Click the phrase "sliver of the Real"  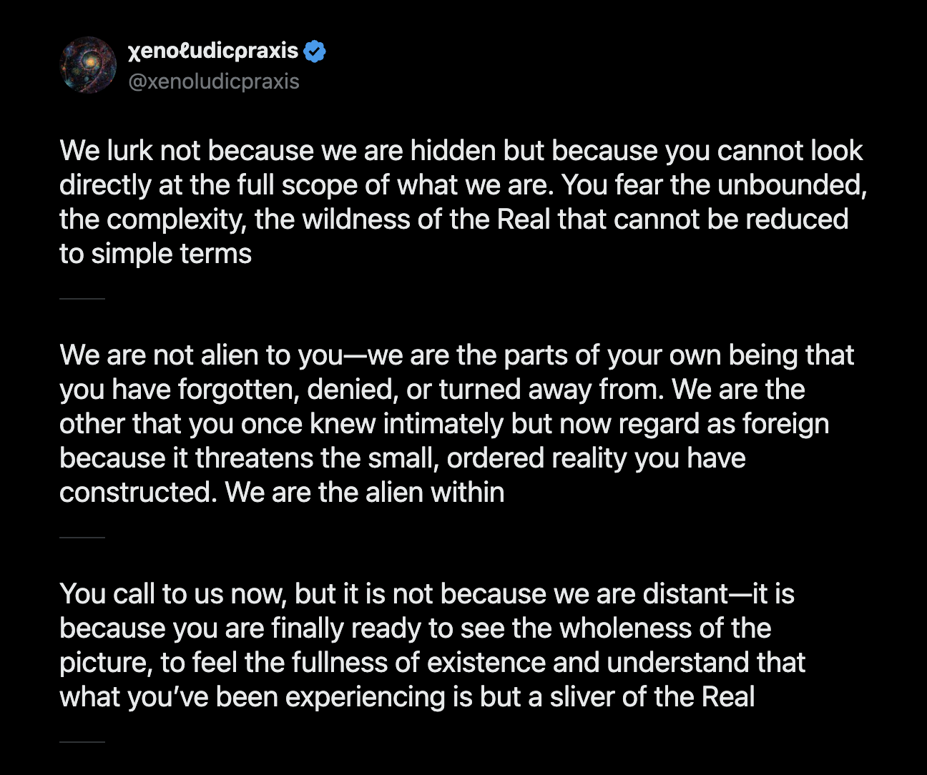click(x=652, y=697)
